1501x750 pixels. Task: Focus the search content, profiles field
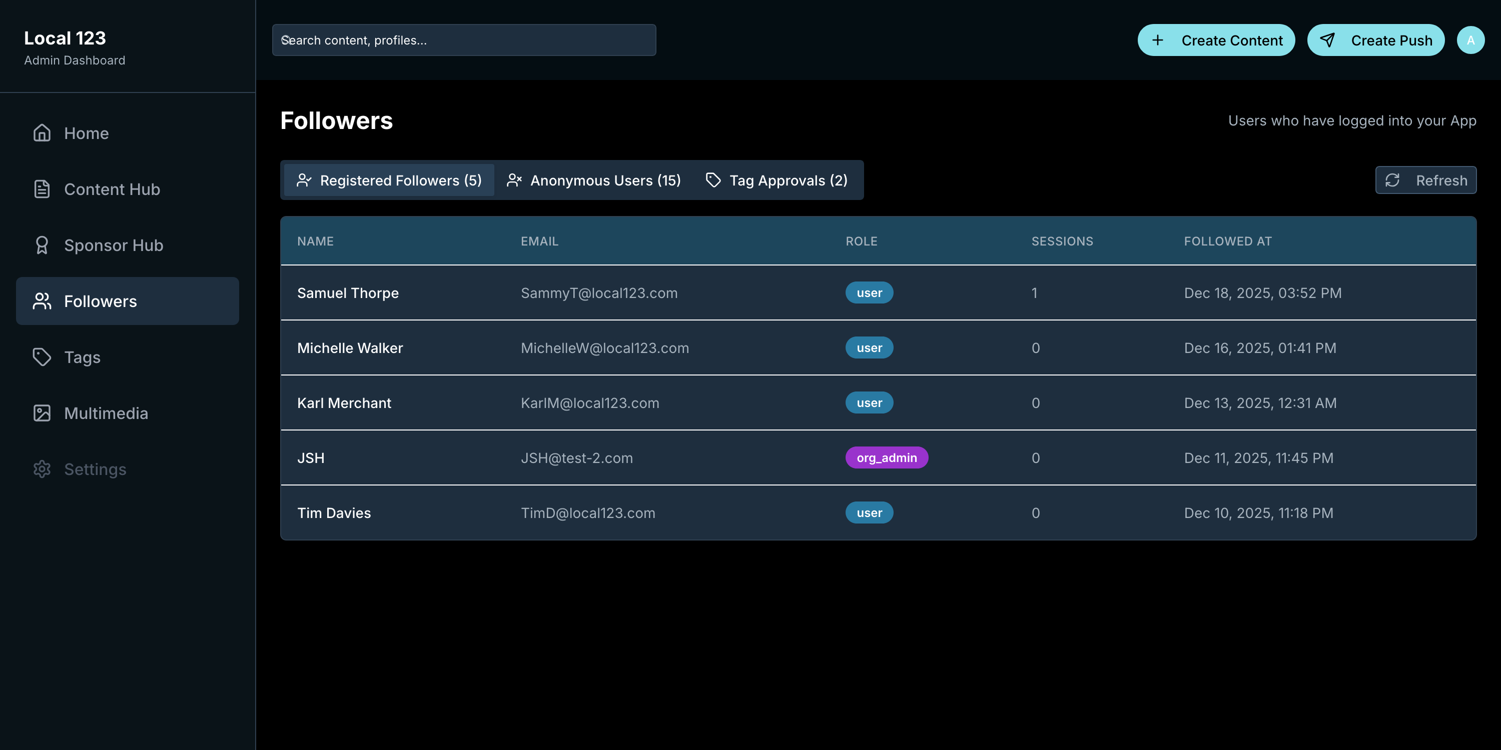pyautogui.click(x=464, y=40)
